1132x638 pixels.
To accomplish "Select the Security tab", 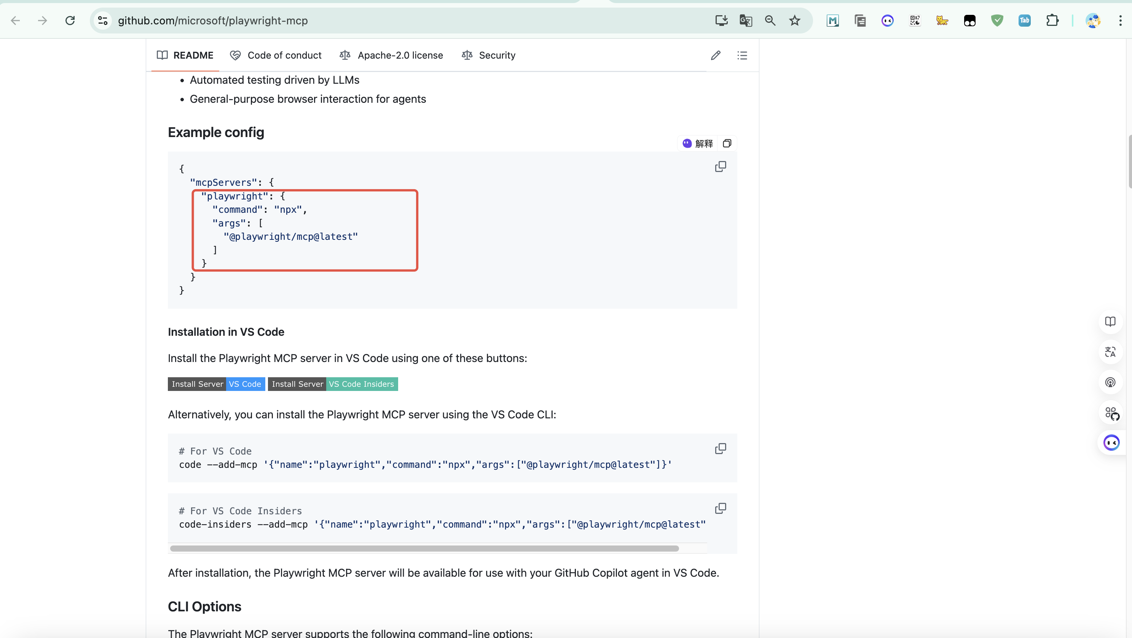I will point(489,55).
